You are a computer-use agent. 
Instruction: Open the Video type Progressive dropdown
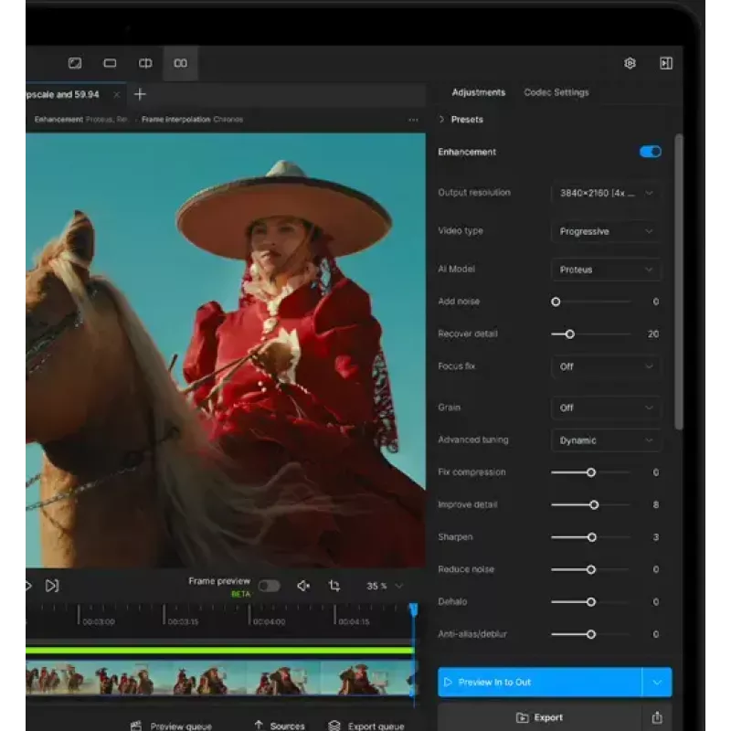coord(606,231)
